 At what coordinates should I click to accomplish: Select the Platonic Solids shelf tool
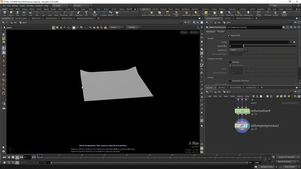[95, 14]
